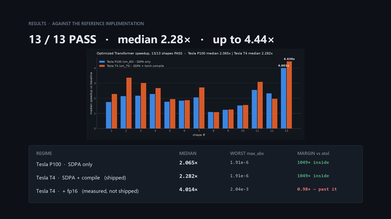Click '1.91e-6' in the Tesla P100 row

pos(239,162)
